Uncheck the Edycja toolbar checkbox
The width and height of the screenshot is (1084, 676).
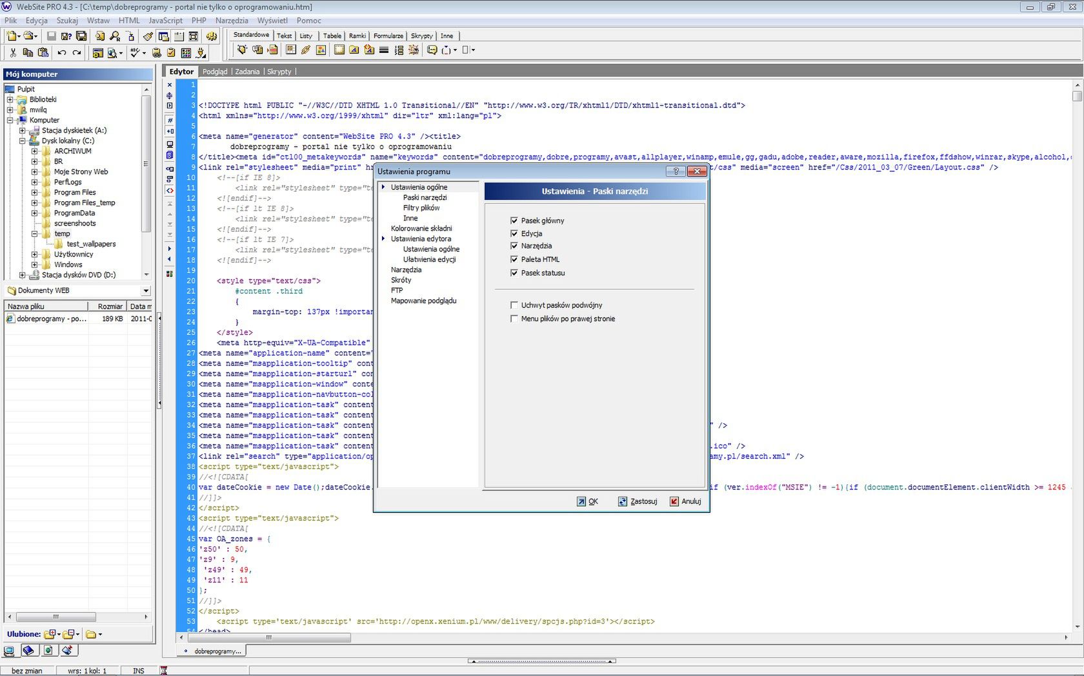[x=514, y=234]
